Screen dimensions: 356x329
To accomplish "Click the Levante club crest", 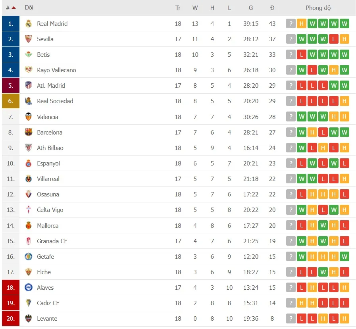I will (28, 318).
